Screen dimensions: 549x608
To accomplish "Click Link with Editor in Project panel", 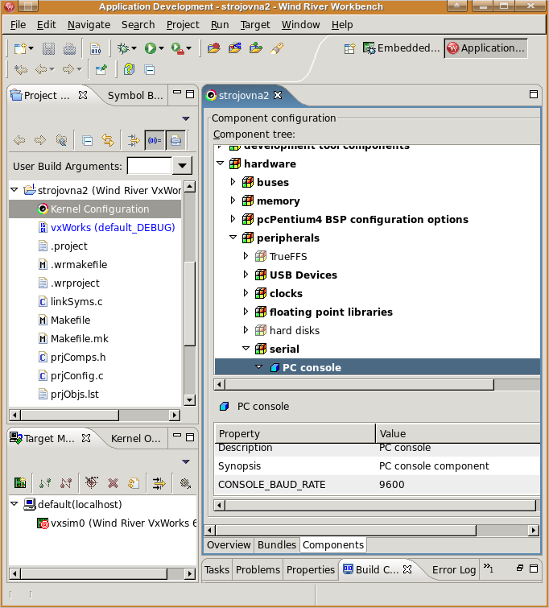I will coord(108,140).
